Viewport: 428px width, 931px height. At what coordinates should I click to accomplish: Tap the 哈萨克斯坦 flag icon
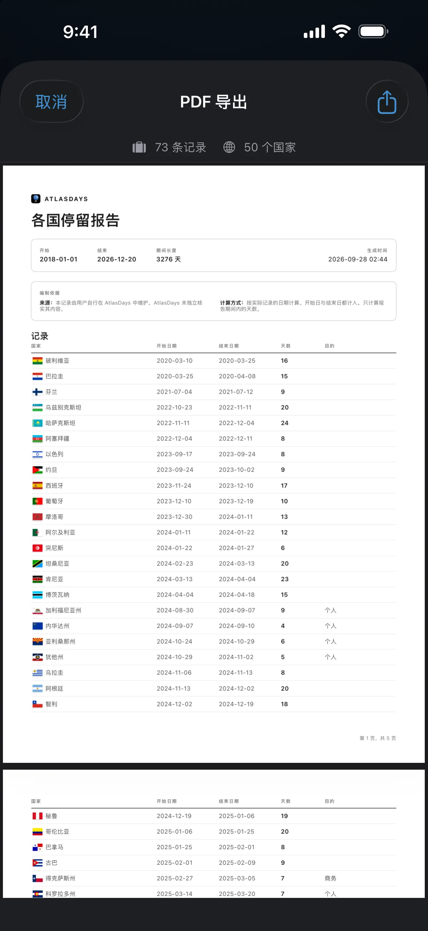pos(38,423)
